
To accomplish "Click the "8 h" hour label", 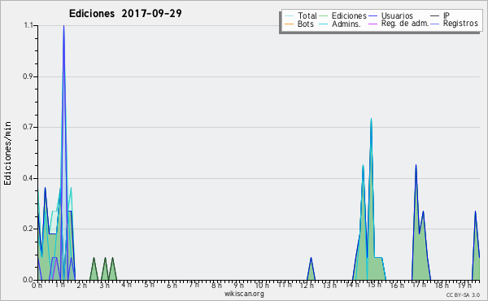I will 216,285.
